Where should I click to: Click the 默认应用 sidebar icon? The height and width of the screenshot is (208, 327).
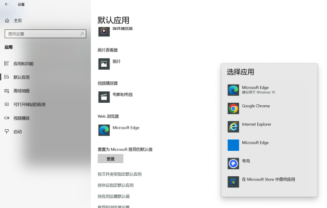pyautogui.click(x=7, y=77)
